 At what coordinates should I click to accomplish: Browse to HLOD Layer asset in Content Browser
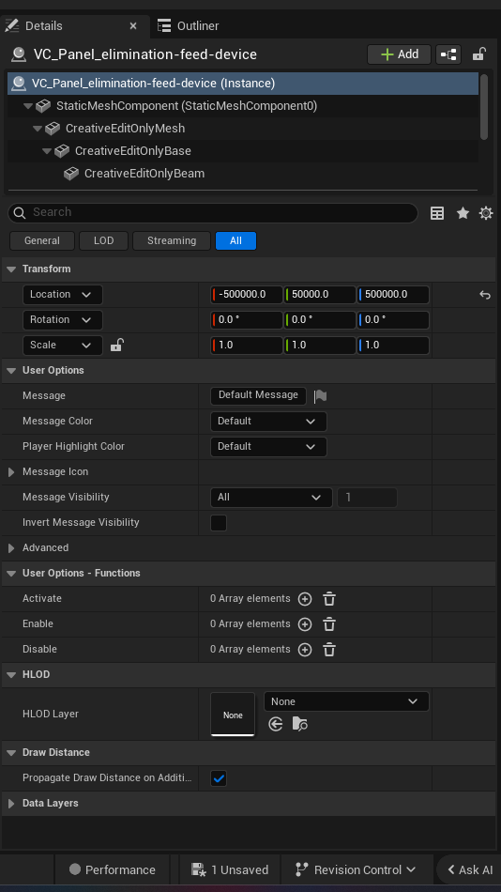pos(299,724)
